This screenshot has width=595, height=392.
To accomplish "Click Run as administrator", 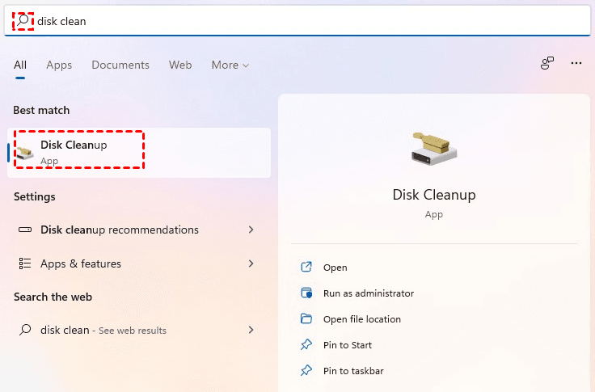I will 369,293.
